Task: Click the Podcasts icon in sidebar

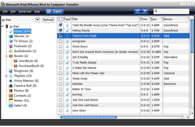Action: pos(11,46)
